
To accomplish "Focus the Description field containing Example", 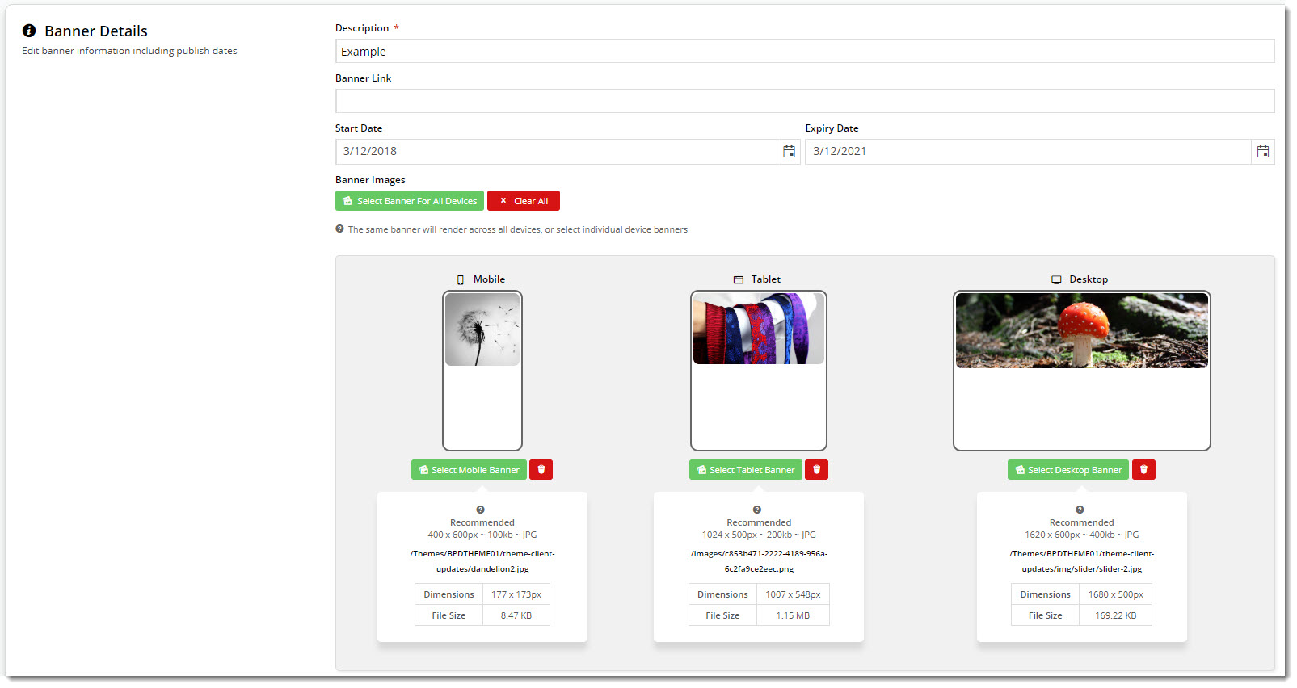I will click(x=804, y=52).
